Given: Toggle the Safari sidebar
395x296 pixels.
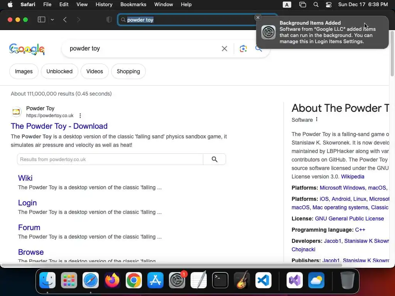Looking at the screenshot, I should click(x=41, y=20).
